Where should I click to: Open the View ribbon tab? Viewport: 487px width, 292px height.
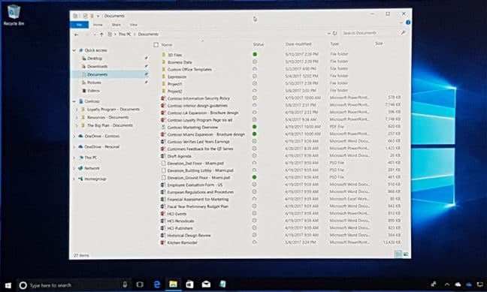(134, 25)
